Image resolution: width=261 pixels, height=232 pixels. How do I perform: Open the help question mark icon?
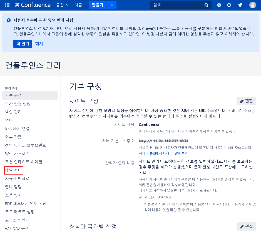(219, 5)
